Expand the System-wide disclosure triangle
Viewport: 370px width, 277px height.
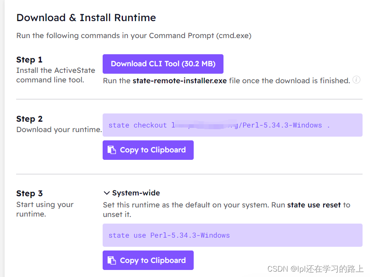107,193
